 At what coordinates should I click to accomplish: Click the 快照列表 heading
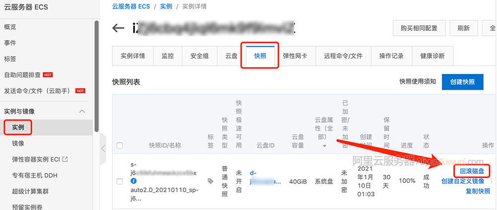click(126, 82)
